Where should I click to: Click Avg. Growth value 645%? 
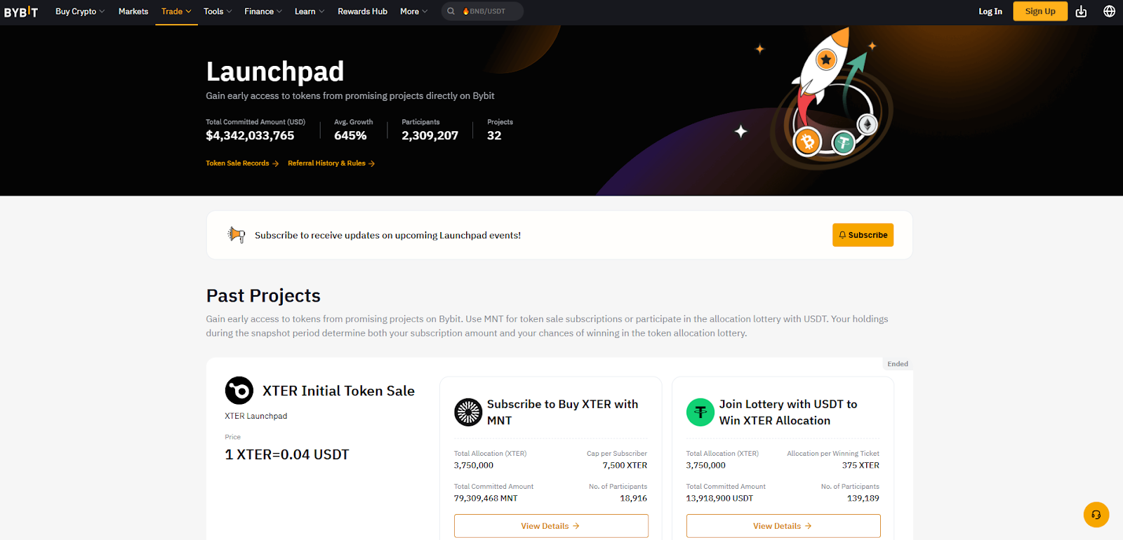[350, 135]
